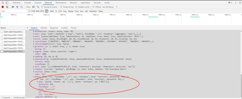Image resolution: width=242 pixels, height=99 pixels.
Task: Select the chart-data?requestId request row
Action: 13,32
